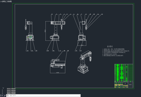Select the isometric 3D robot arm view
This screenshot has width=141, height=97.
pyautogui.click(x=85, y=62)
